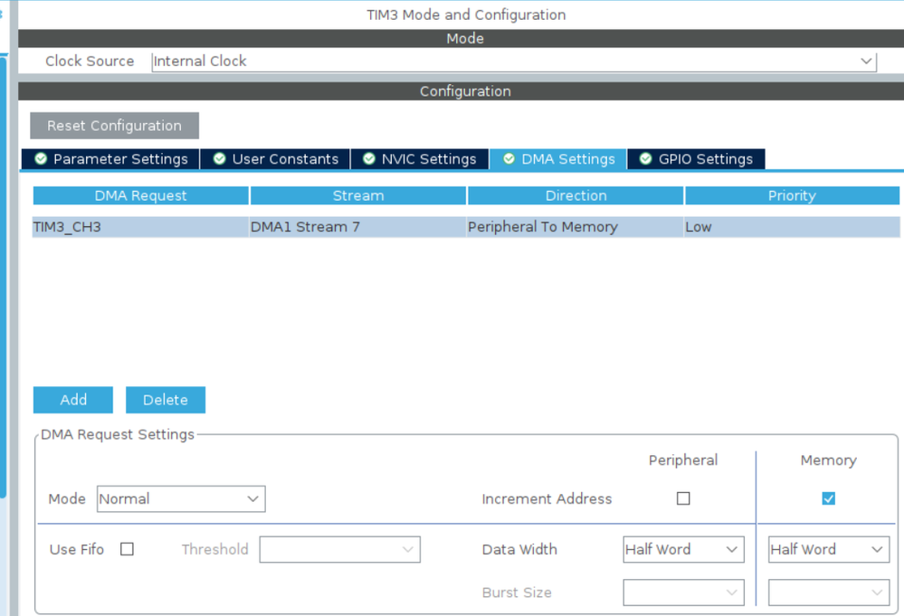Image resolution: width=904 pixels, height=616 pixels.
Task: Click the green check icon on Parameter Settings
Action: pos(41,158)
